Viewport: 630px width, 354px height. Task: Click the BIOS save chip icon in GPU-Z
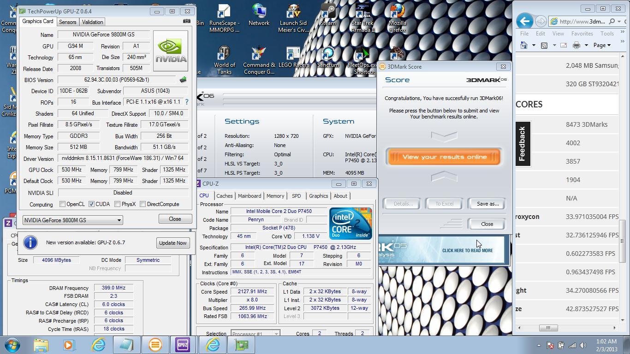183,80
